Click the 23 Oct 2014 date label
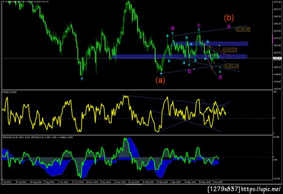 (x=78, y=182)
